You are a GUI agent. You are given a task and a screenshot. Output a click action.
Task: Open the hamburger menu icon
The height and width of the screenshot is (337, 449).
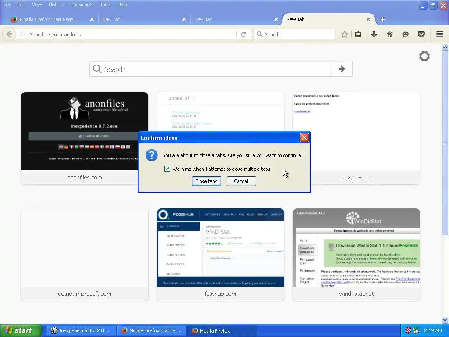pyautogui.click(x=440, y=34)
